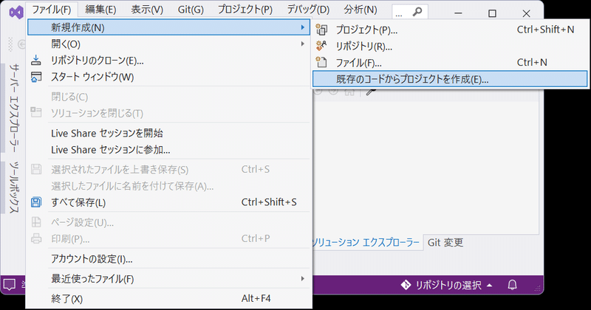The image size is (591, 310).
Task: Click the repository icon beside リポジトリ(R)...
Action: click(x=321, y=46)
